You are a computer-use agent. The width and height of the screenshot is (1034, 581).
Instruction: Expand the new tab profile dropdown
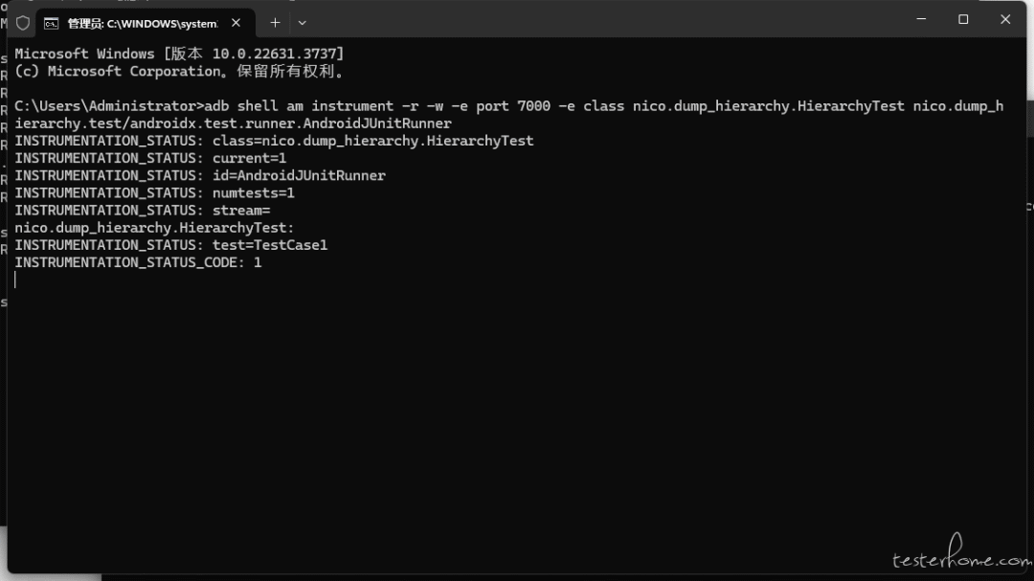(x=303, y=22)
